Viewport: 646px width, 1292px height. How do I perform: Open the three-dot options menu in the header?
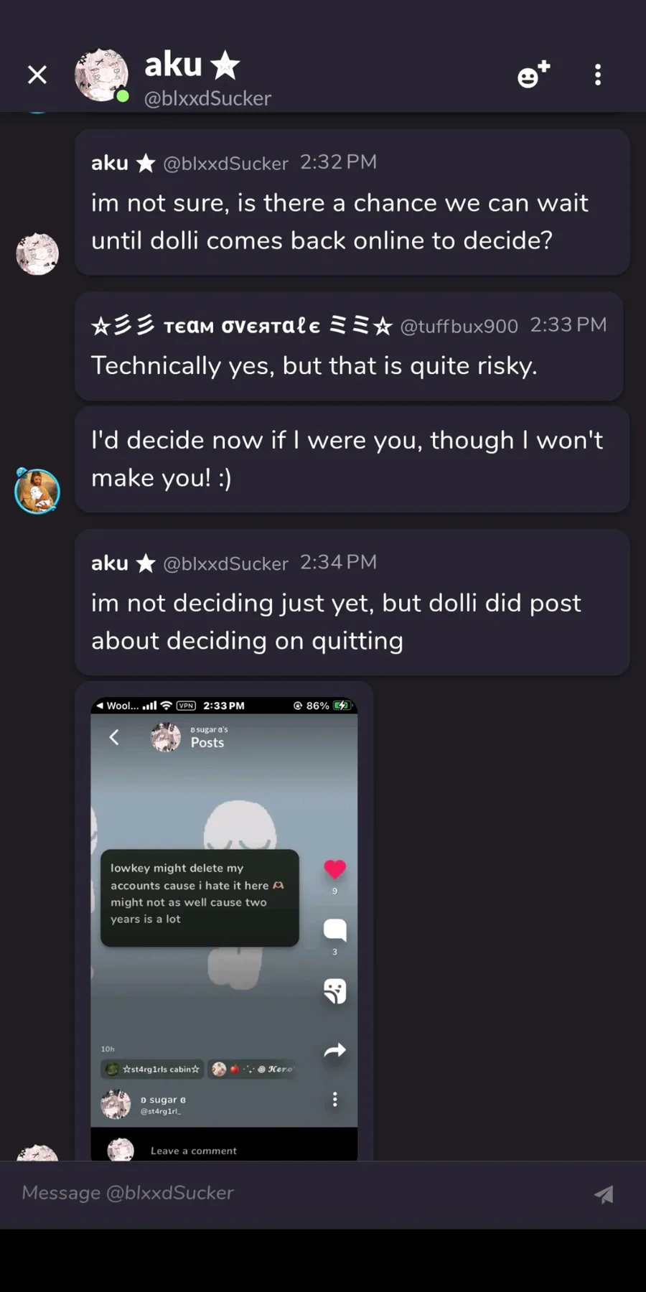pyautogui.click(x=598, y=75)
